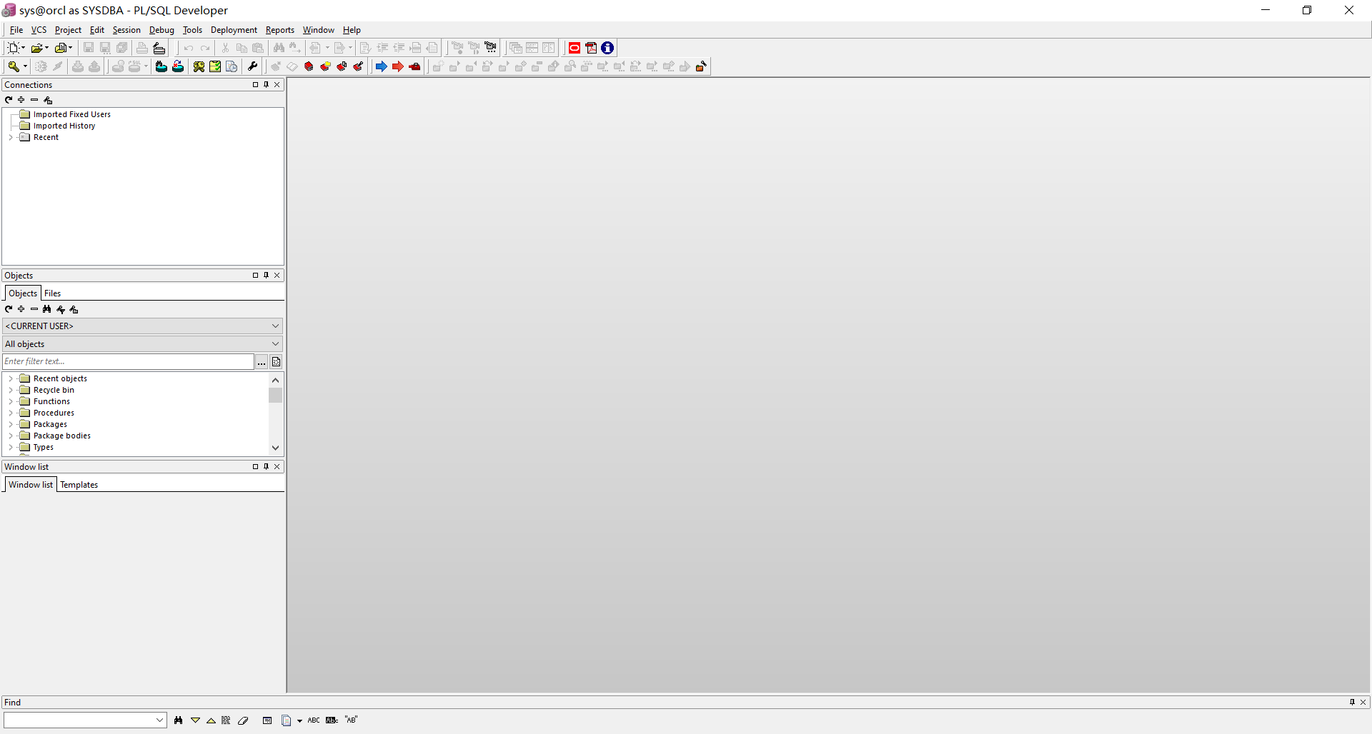Click the blue info About icon

[607, 48]
